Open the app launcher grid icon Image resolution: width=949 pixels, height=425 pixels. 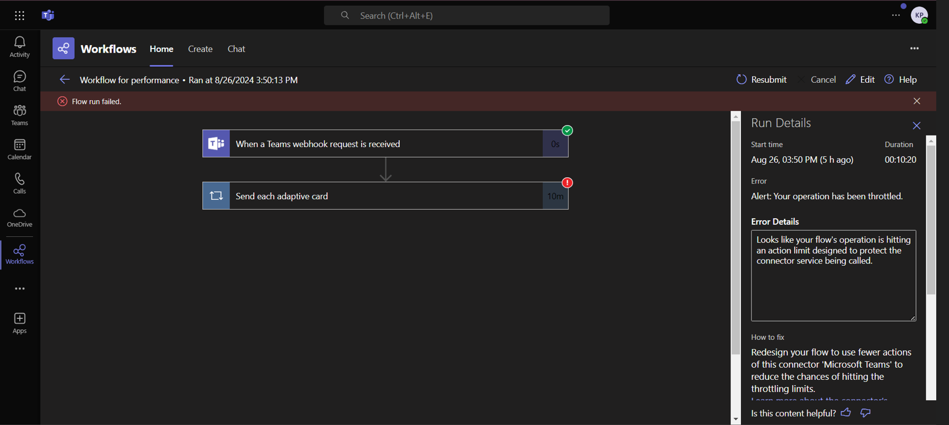click(x=20, y=16)
